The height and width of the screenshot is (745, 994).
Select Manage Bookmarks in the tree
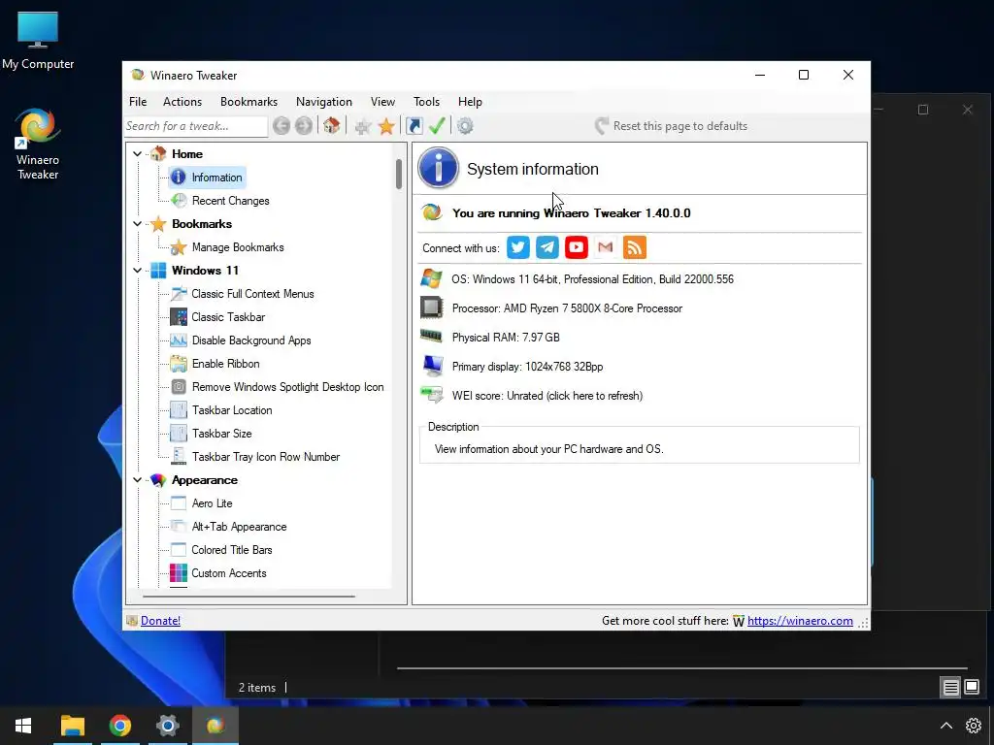[238, 247]
